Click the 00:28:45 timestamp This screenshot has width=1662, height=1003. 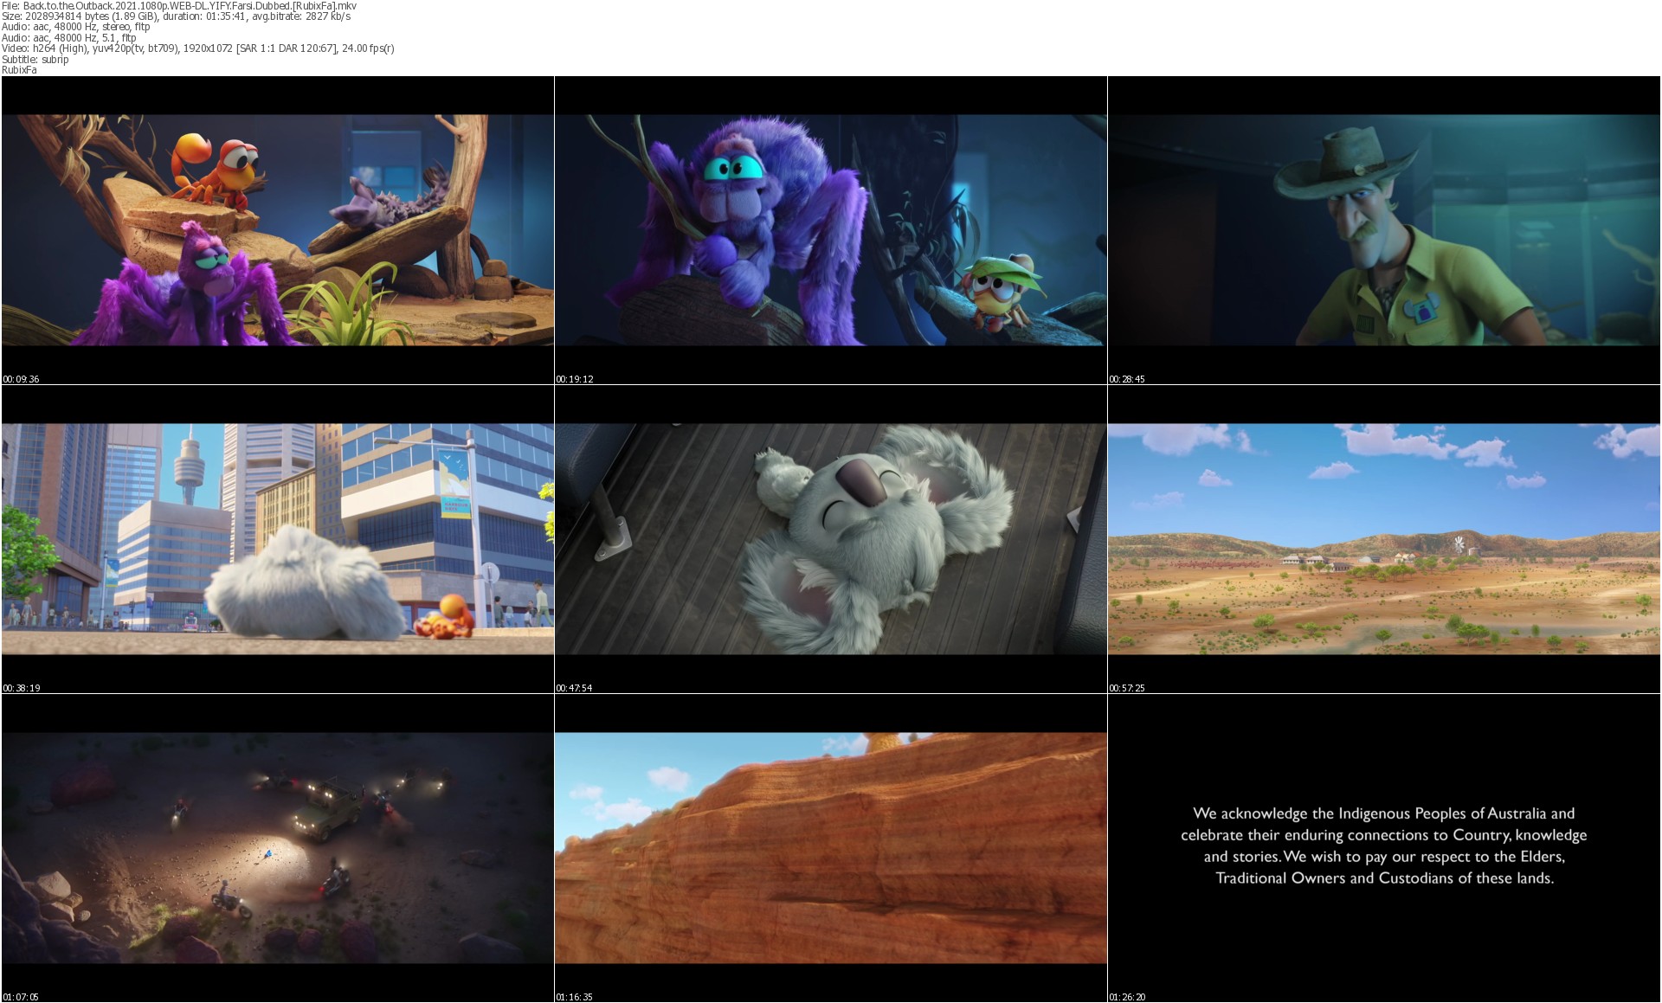click(x=1128, y=379)
